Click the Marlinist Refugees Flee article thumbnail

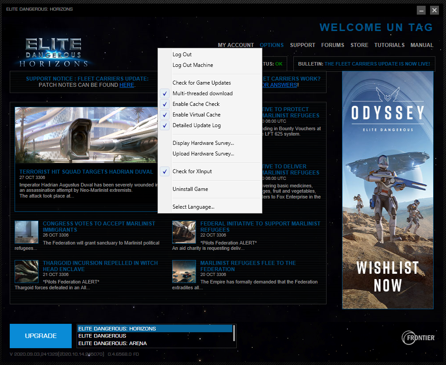click(x=184, y=272)
